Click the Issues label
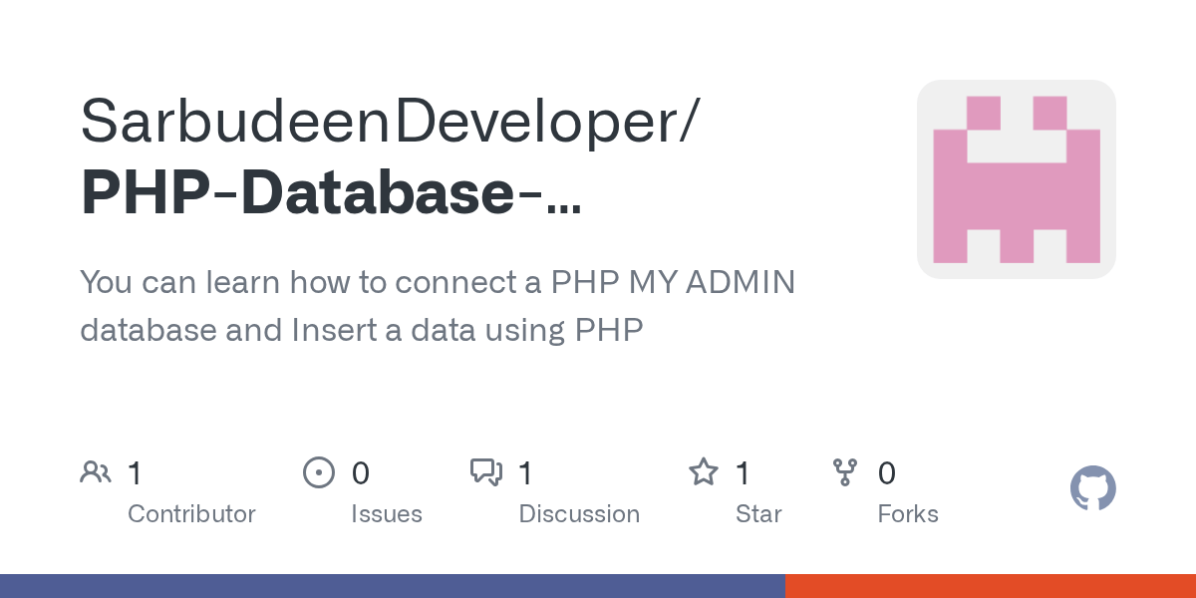Image resolution: width=1196 pixels, height=598 pixels. coord(387,514)
